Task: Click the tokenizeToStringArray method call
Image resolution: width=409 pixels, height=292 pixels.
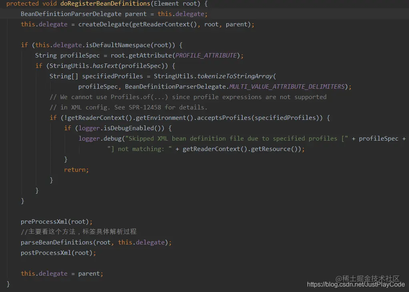Action: 235,76
